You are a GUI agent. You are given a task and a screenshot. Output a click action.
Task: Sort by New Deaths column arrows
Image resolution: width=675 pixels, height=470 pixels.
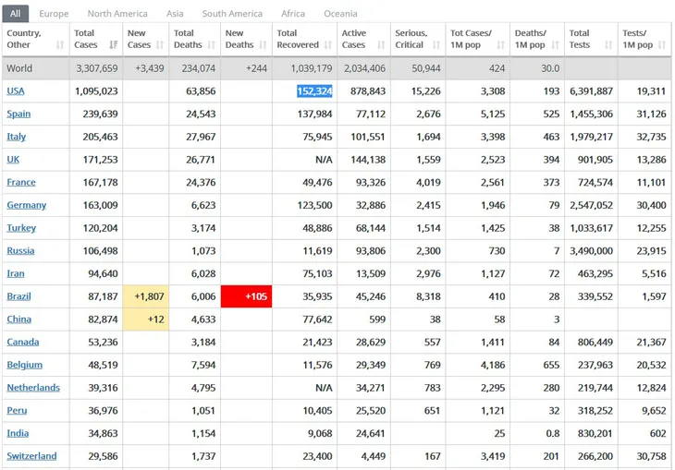263,44
